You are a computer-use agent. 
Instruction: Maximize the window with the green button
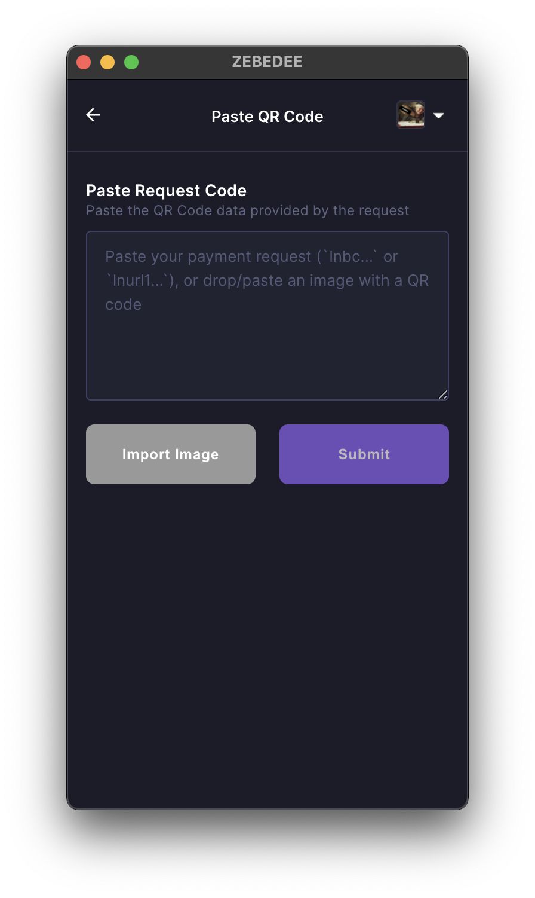pos(131,62)
